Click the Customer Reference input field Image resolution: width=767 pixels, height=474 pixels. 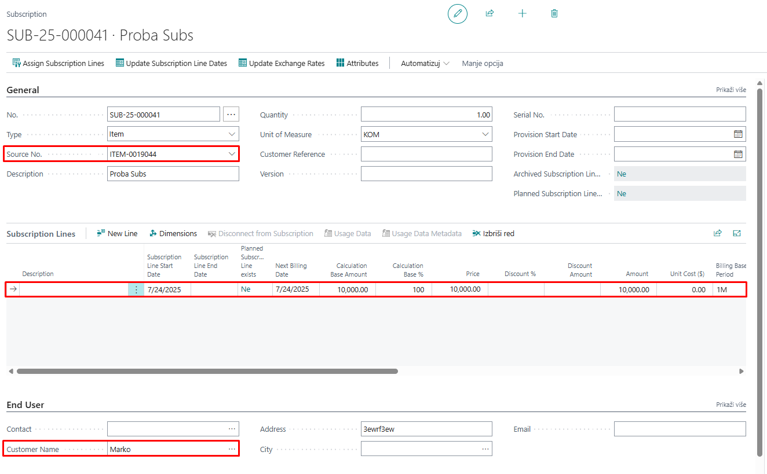pos(426,154)
